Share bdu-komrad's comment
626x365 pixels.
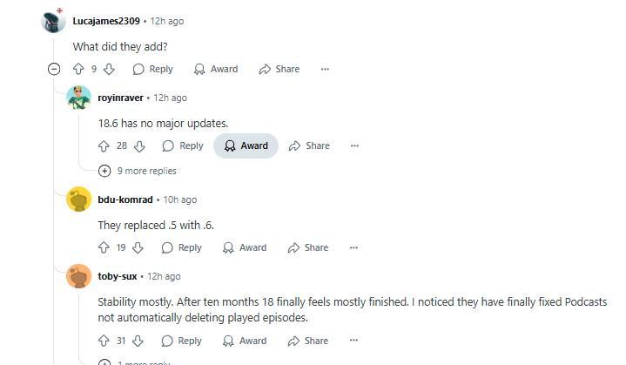(308, 247)
